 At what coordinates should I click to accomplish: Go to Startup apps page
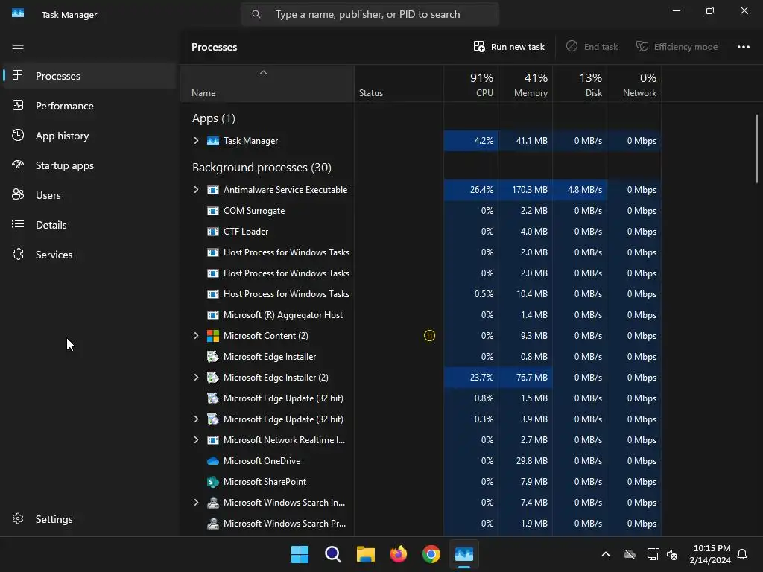[89, 165]
